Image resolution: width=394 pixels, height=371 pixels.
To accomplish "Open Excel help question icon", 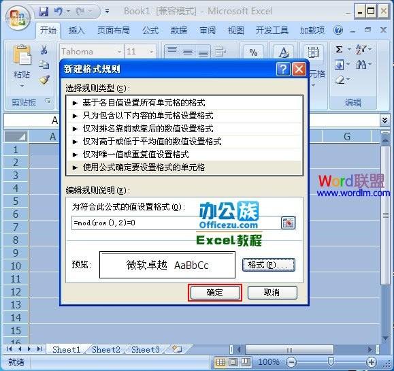I will (x=338, y=31).
